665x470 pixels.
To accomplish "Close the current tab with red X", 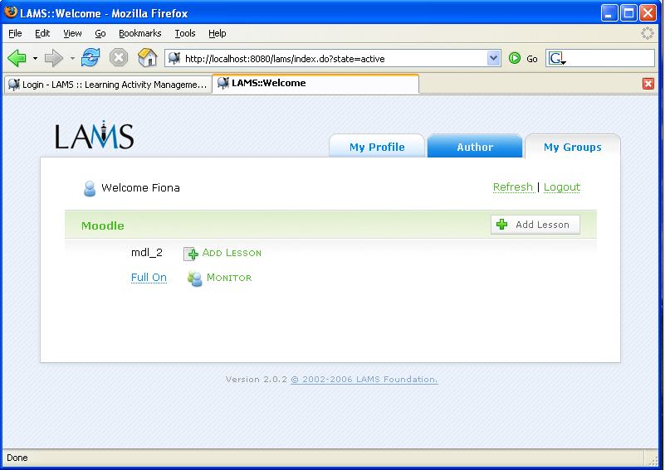I will pyautogui.click(x=648, y=84).
